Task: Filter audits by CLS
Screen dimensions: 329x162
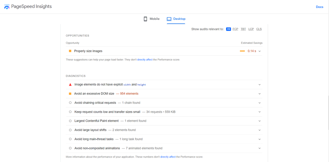Action: pyautogui.click(x=259, y=29)
